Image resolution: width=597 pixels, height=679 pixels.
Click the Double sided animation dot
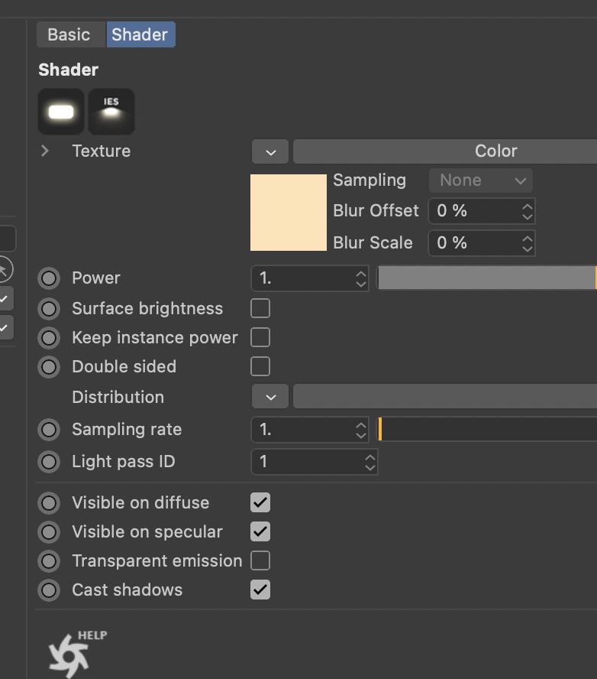coord(50,367)
